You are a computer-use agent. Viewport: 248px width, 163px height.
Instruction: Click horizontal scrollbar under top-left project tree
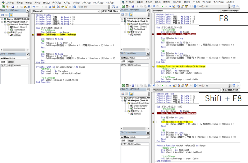pyautogui.click(x=15, y=50)
